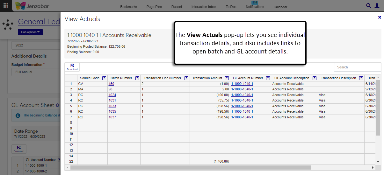Click Download icon under Date Range
The image size is (384, 175).
[19, 149]
